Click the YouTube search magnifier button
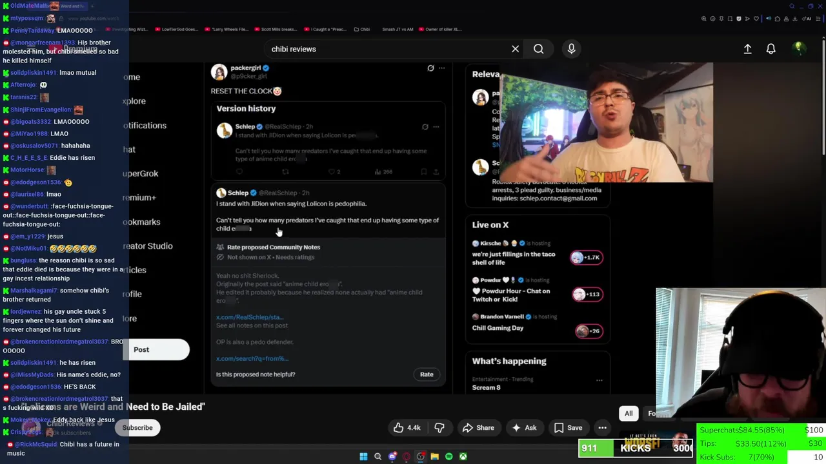This screenshot has height=464, width=826. (x=538, y=49)
